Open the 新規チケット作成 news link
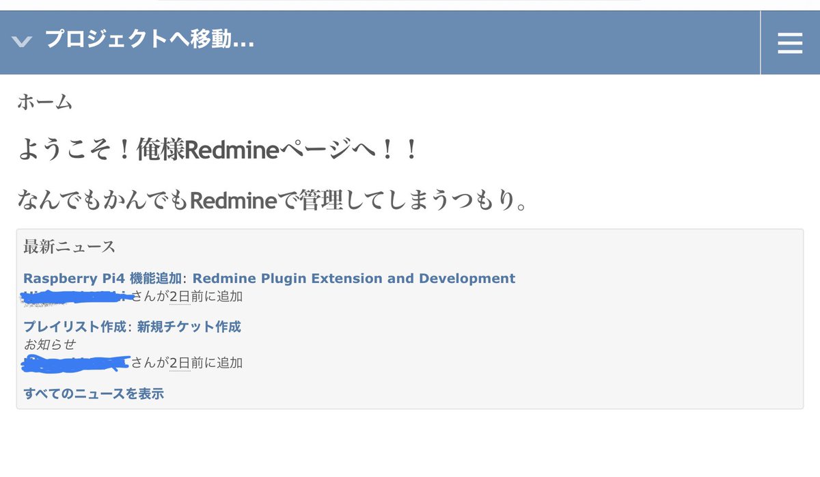820x477 pixels. (189, 327)
